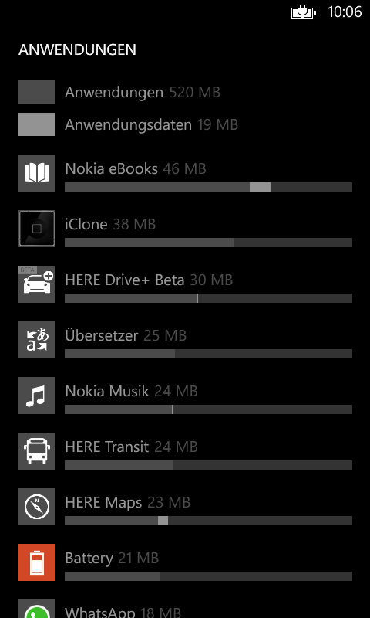Tap the Übersetzer translator icon

point(37,340)
